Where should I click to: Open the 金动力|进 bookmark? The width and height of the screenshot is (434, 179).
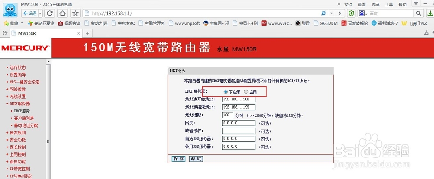[96, 23]
